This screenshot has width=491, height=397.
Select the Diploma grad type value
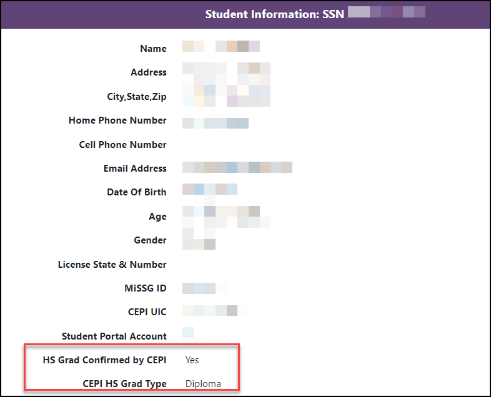tap(203, 384)
